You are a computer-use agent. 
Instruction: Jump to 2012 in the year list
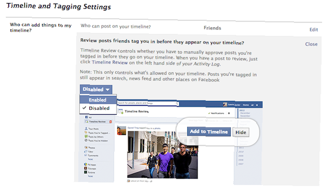(x=242, y=110)
